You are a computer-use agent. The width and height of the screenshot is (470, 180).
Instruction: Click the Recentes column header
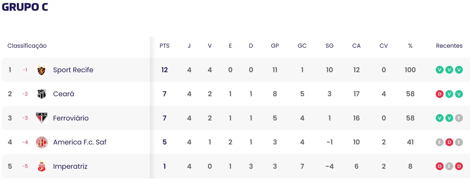(449, 46)
